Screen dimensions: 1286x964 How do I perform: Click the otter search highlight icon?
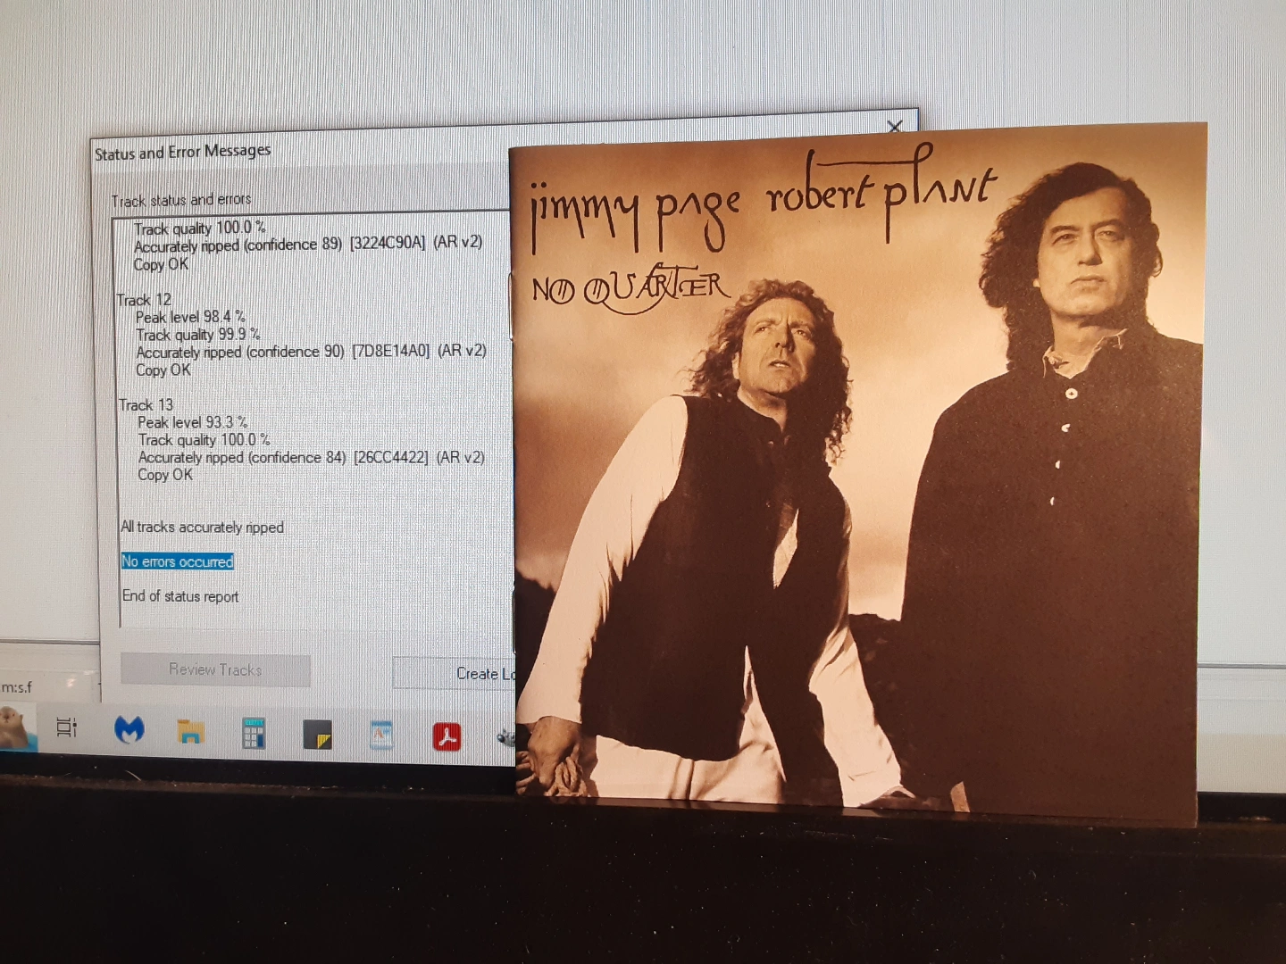click(16, 726)
